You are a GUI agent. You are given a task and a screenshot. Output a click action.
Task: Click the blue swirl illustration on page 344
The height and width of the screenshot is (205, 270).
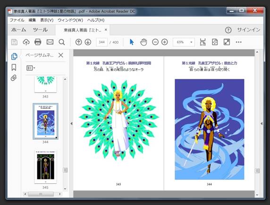pos(210,129)
